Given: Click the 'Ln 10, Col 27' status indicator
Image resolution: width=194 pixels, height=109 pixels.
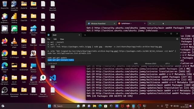Looking at the screenshot, I should [x=52, y=64].
